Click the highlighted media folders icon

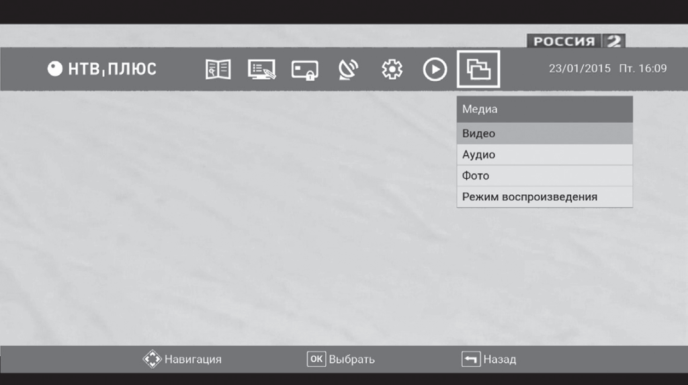coord(478,69)
